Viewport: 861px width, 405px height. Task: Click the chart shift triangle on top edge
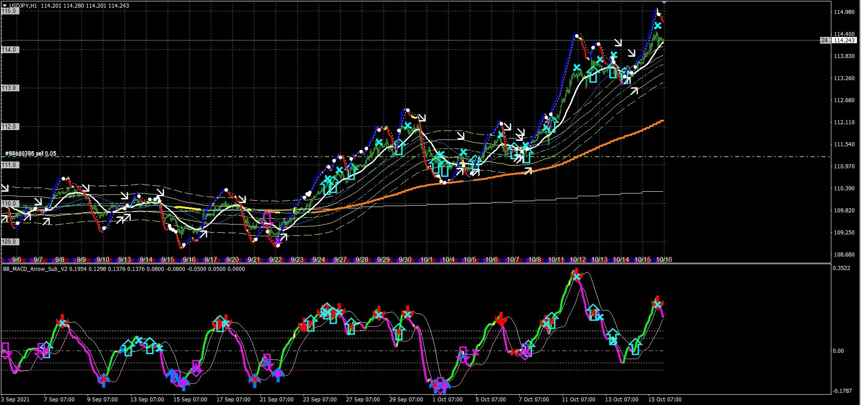[x=664, y=3]
